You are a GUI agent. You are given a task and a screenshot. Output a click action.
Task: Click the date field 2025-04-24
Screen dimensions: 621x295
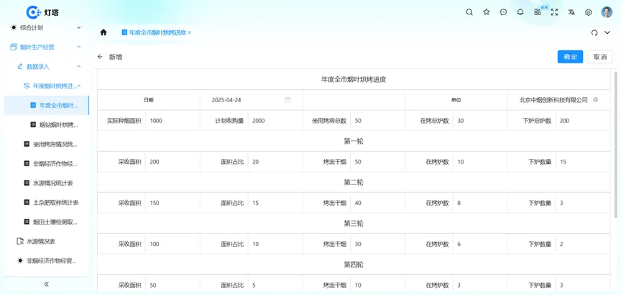(251, 100)
